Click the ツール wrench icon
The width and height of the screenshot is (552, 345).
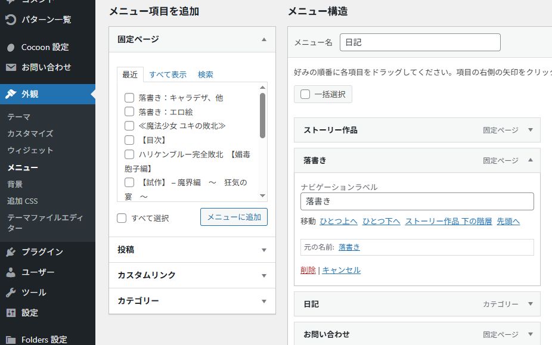11,293
